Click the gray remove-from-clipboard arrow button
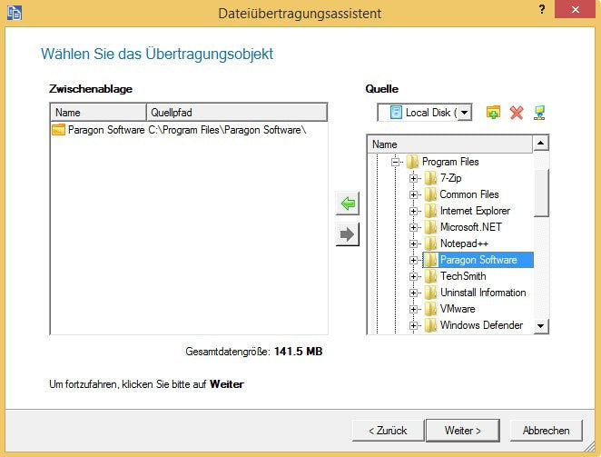The image size is (601, 457). 348,234
